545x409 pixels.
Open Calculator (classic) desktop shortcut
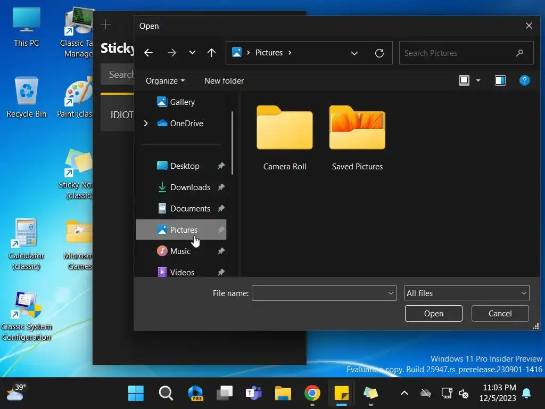(27, 244)
